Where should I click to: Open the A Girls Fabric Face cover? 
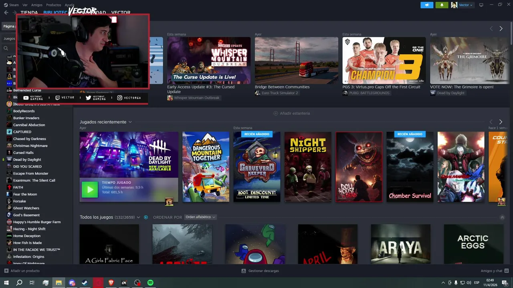109,244
